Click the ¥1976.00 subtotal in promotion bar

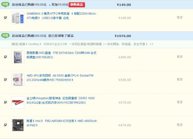[x=123, y=36]
